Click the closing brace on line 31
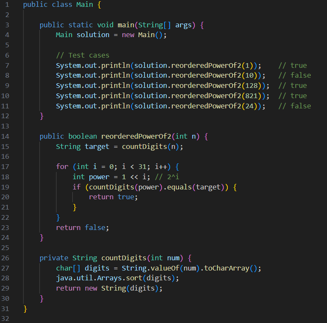 click(25, 308)
